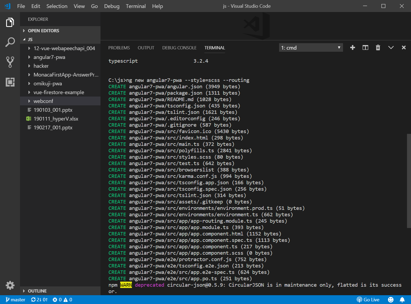Click the notifications bell in status bar
Screen dimensions: 411x304
402,300
